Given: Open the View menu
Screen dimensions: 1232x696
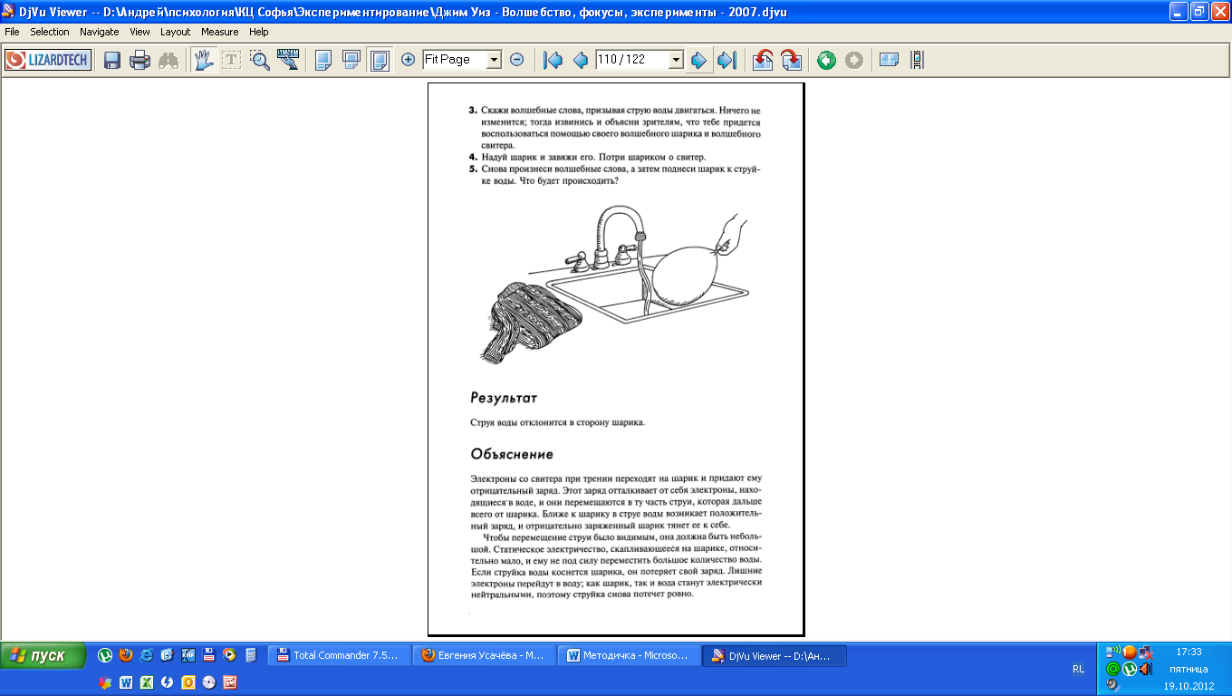Looking at the screenshot, I should pyautogui.click(x=140, y=32).
